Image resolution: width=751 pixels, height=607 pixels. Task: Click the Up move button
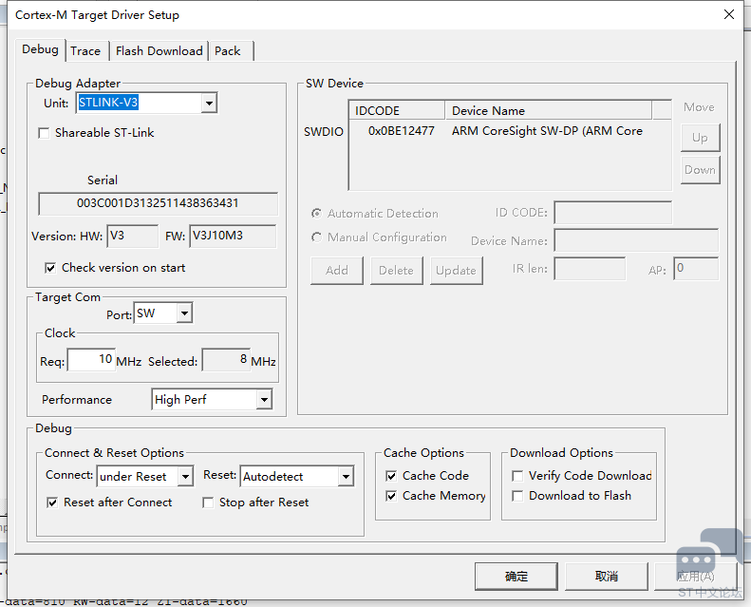[x=701, y=138]
